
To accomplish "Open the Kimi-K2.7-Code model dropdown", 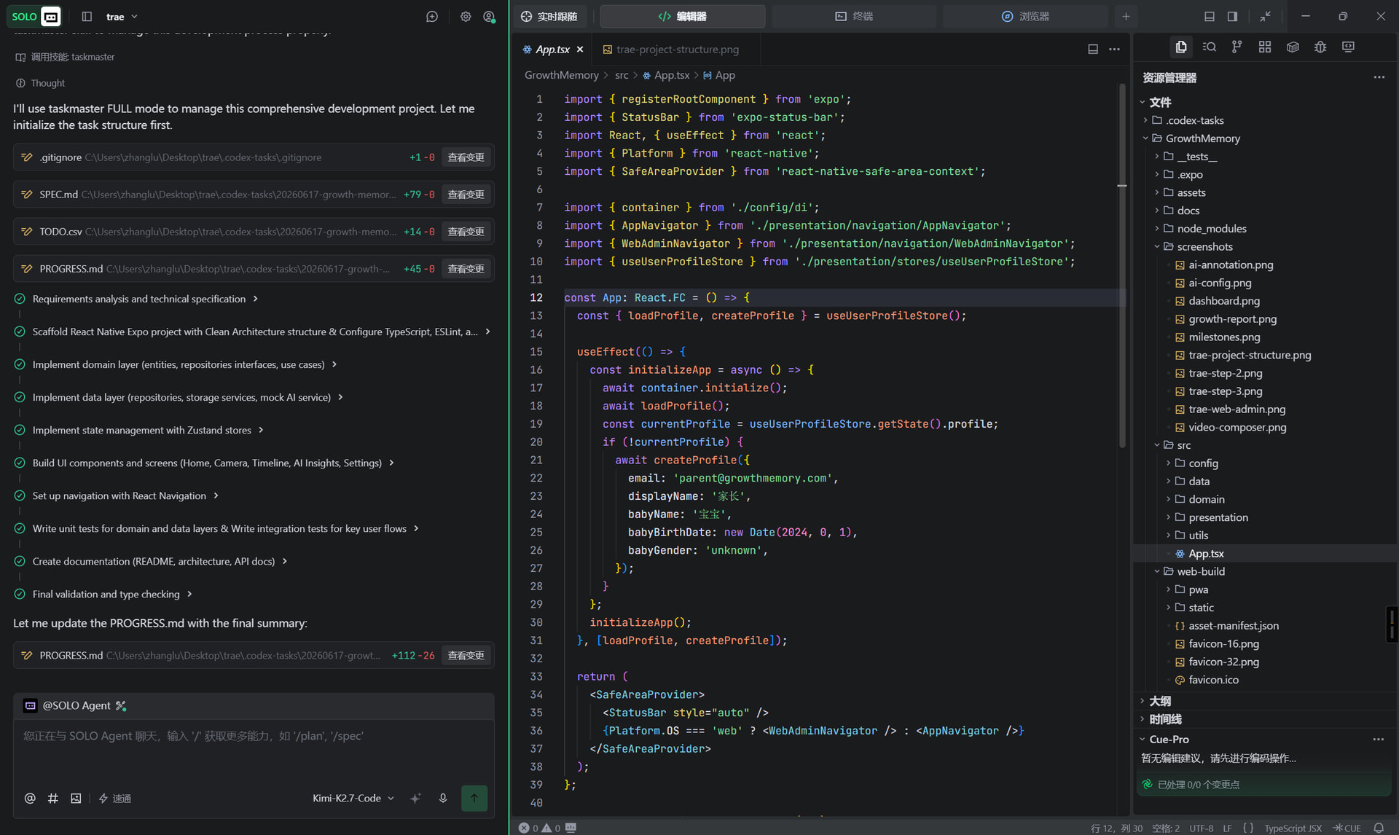I will point(353,798).
